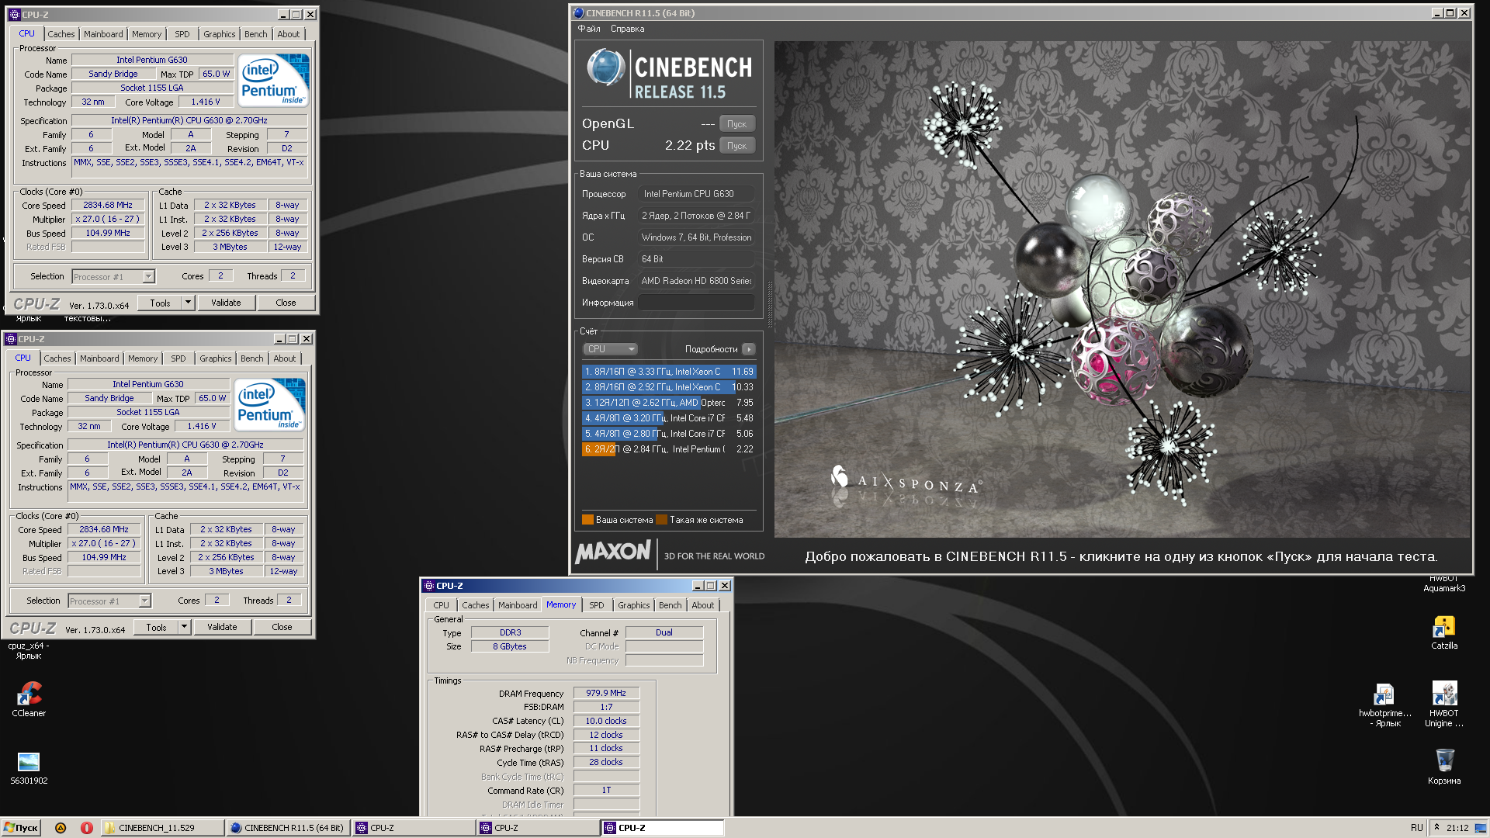Click the red Opera icon in taskbar quick launch

click(x=87, y=828)
